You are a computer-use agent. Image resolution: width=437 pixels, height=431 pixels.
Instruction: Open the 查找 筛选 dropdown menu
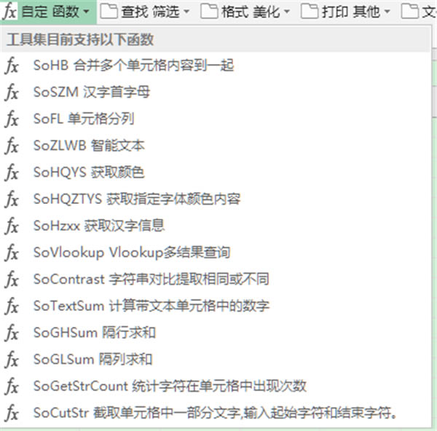(x=145, y=12)
